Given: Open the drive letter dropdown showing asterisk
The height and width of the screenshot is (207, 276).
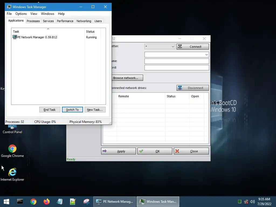Looking at the screenshot, I should [x=160, y=47].
